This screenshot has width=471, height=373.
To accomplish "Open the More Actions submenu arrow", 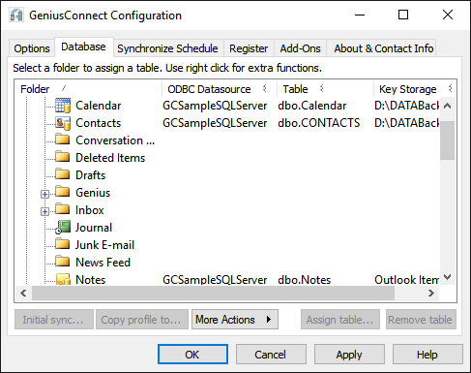I will tap(269, 320).
